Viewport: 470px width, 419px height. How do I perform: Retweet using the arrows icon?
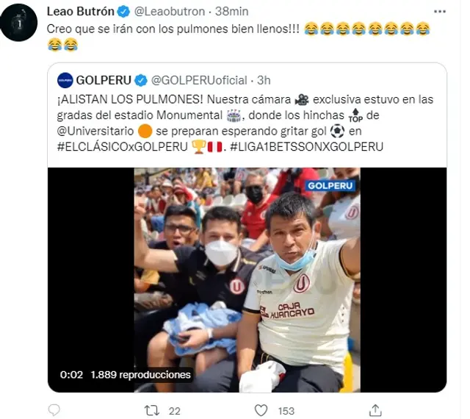click(x=152, y=410)
